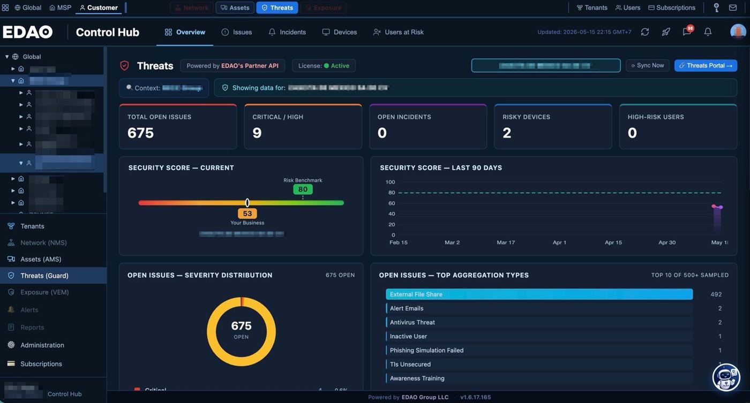750x403 pixels.
Task: Open Exposure (VEM) in the sidebar
Action: click(x=53, y=292)
